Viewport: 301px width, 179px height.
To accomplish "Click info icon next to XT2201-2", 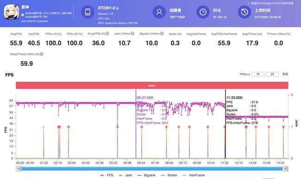I will point(117,8).
